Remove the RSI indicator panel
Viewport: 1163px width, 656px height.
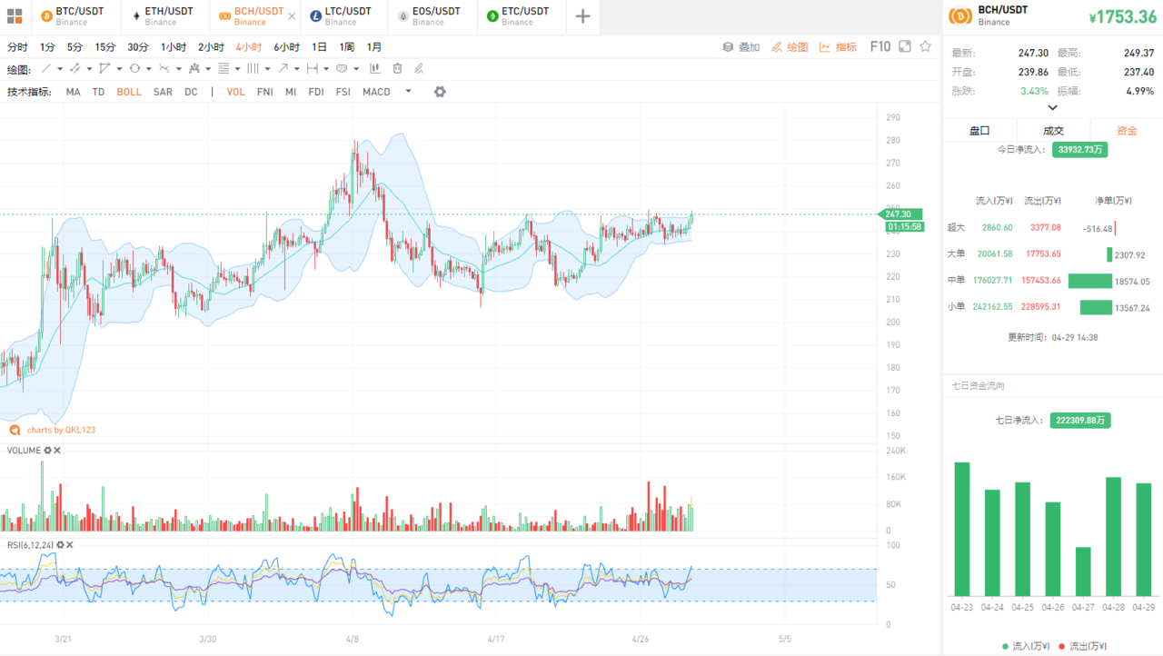pos(69,545)
